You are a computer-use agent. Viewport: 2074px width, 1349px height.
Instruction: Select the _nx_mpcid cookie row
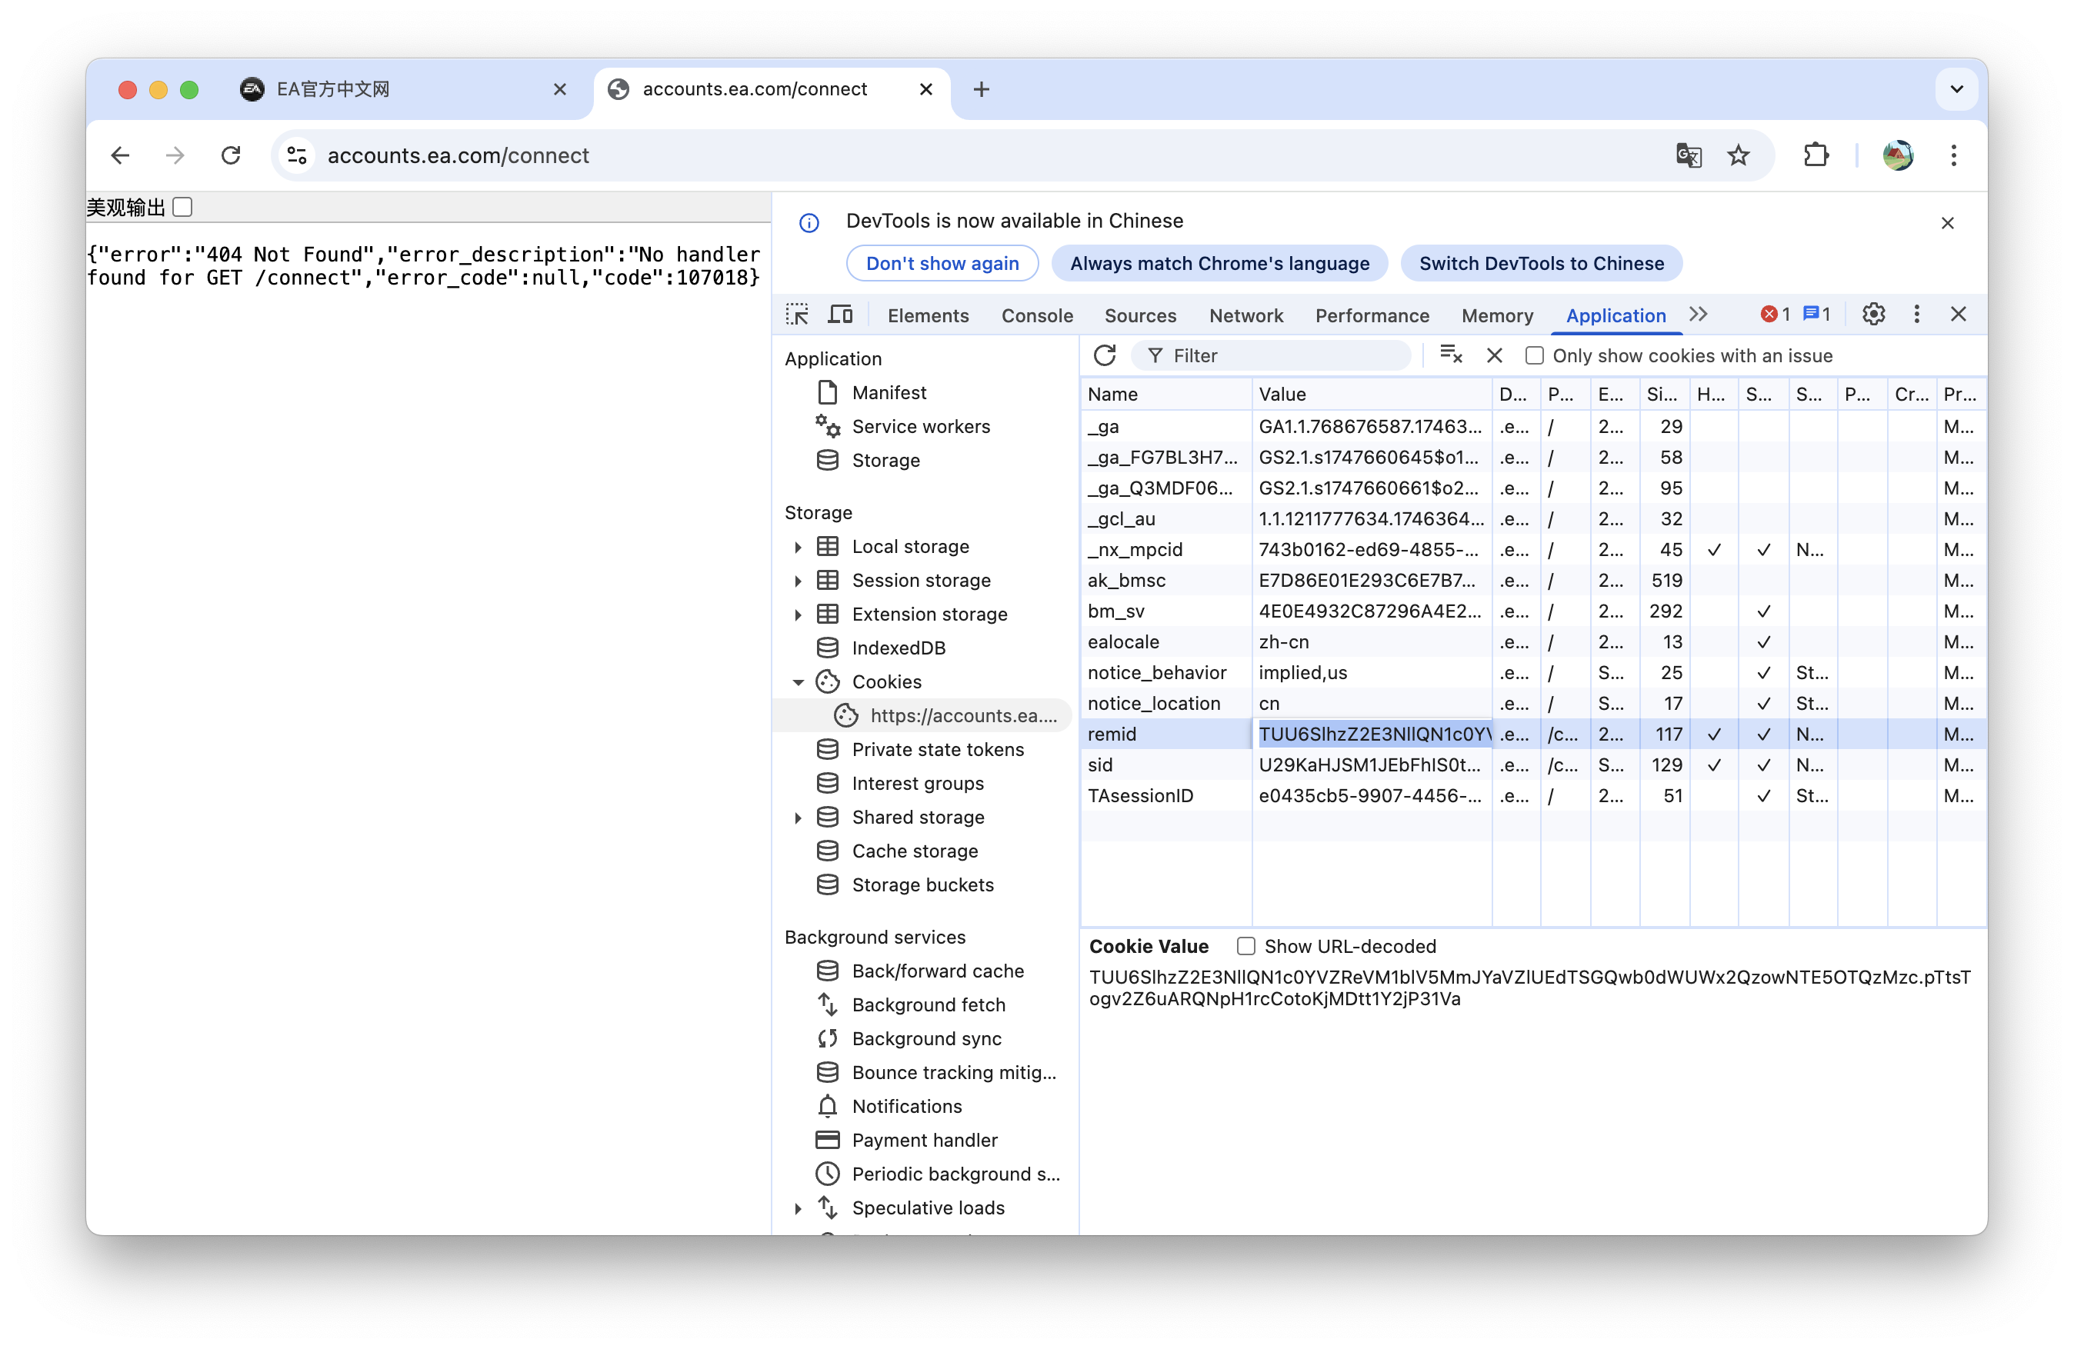pos(1533,550)
